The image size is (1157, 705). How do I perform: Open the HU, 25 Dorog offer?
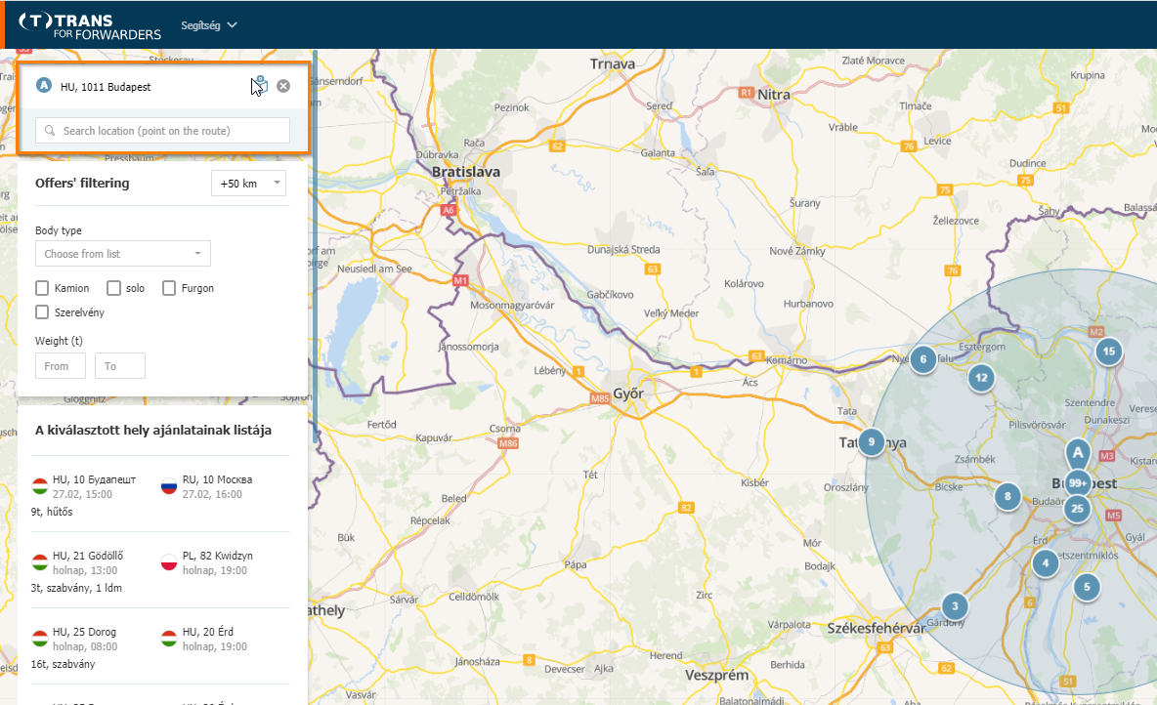point(160,646)
